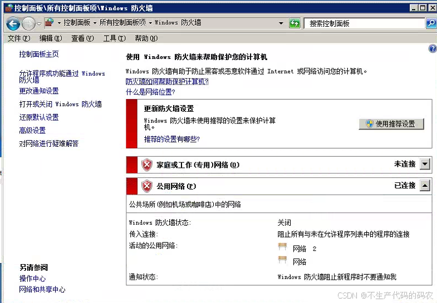The height and width of the screenshot is (303, 437).
Task: Click 什么是网络位置? link
Action: [x=150, y=92]
